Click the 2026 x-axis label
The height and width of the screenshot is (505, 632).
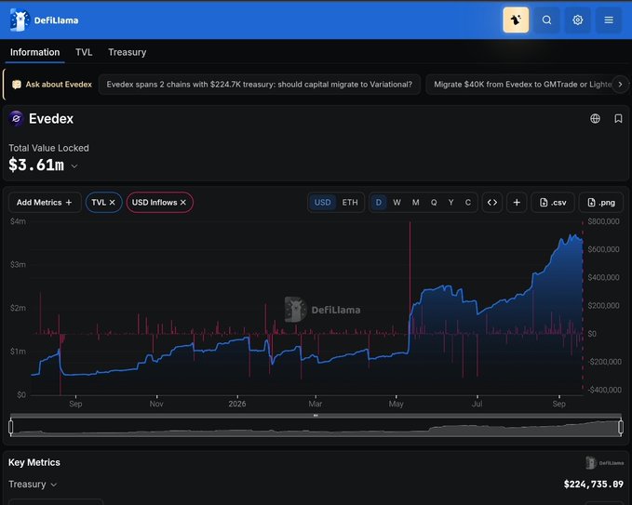tap(237, 404)
